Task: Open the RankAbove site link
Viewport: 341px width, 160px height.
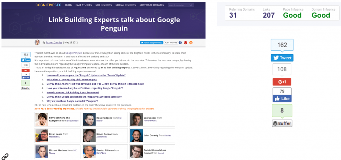Action: tap(101, 153)
